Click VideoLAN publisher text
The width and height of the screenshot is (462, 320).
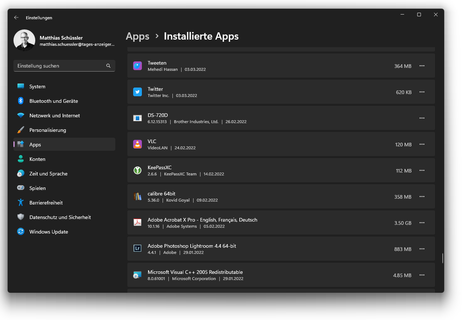point(158,148)
